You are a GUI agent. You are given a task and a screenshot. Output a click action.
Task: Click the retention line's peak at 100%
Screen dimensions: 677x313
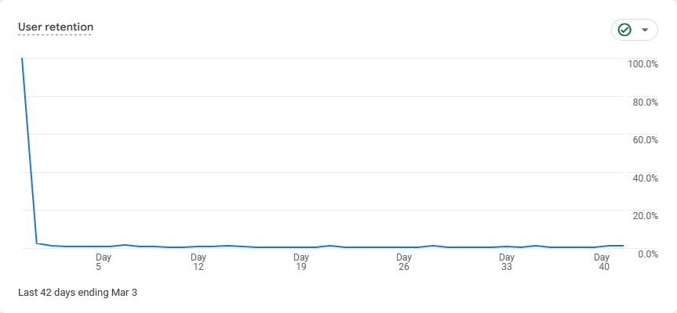[x=22, y=59]
